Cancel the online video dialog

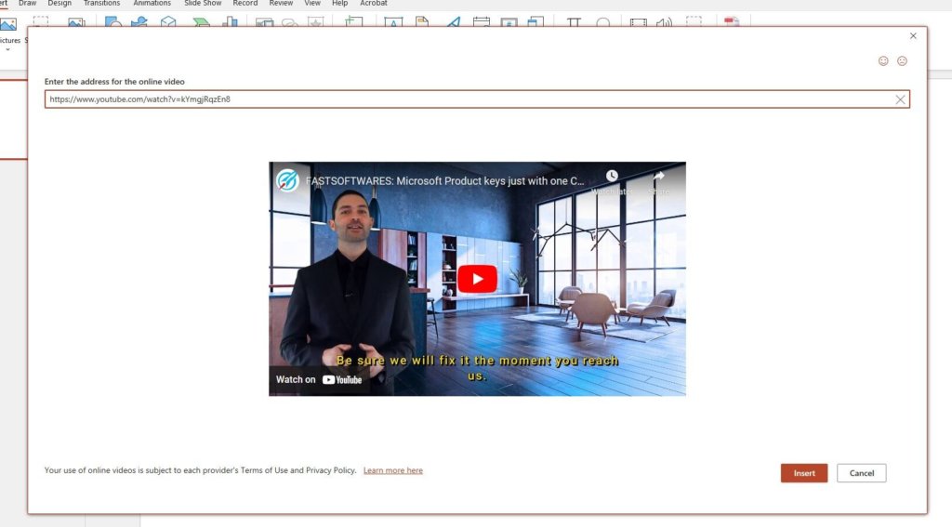pos(861,473)
